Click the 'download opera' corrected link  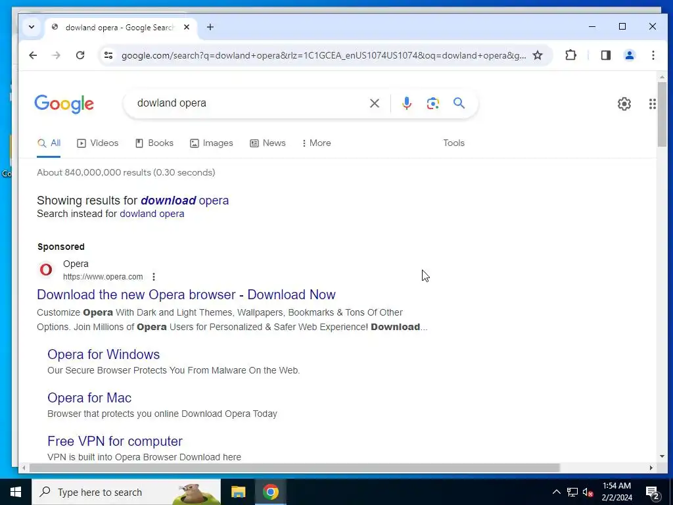point(185,201)
